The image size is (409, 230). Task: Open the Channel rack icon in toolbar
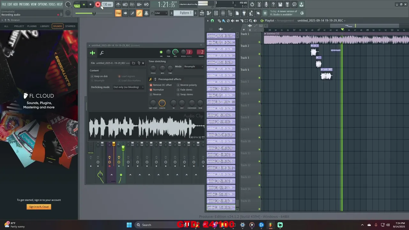click(216, 13)
